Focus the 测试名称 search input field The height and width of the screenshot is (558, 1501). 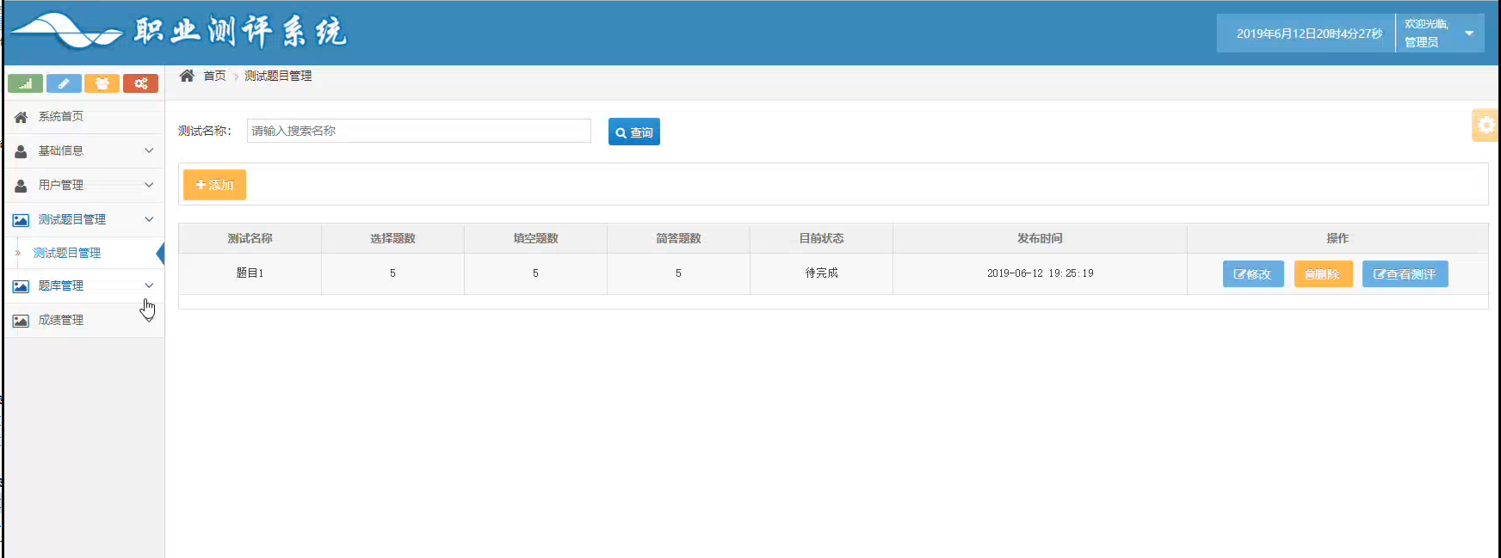pyautogui.click(x=419, y=131)
